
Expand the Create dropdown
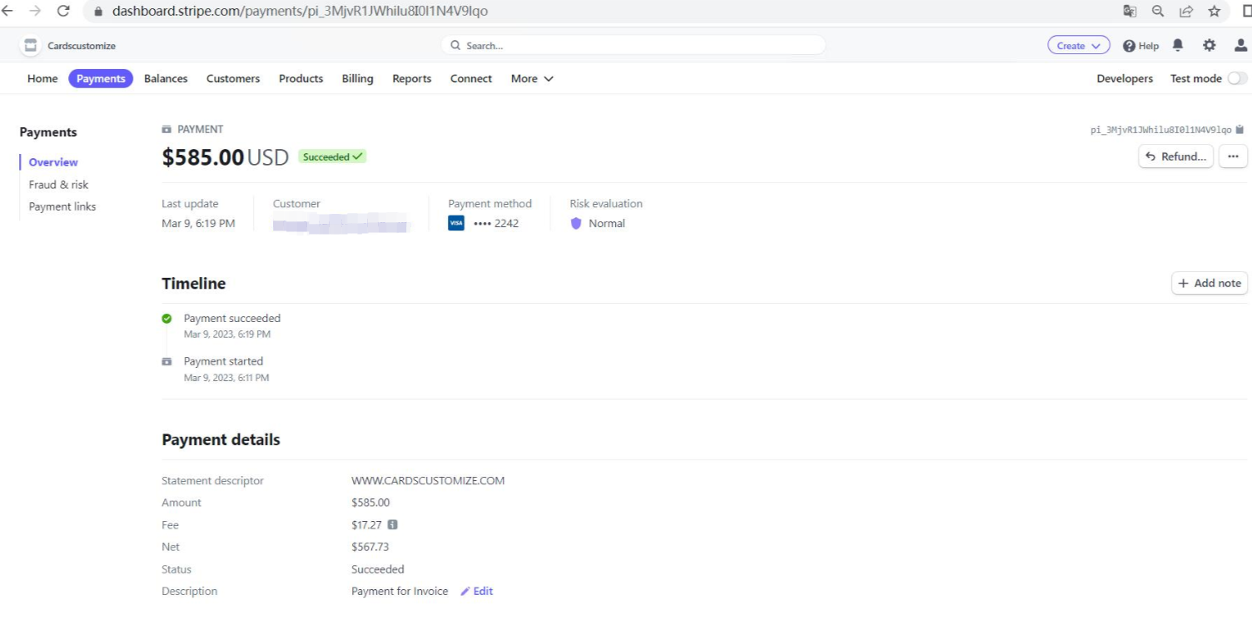tap(1078, 46)
